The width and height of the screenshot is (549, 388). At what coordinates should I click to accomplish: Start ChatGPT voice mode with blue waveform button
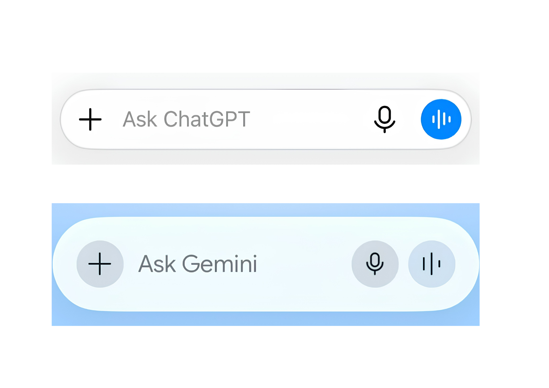[x=441, y=119]
